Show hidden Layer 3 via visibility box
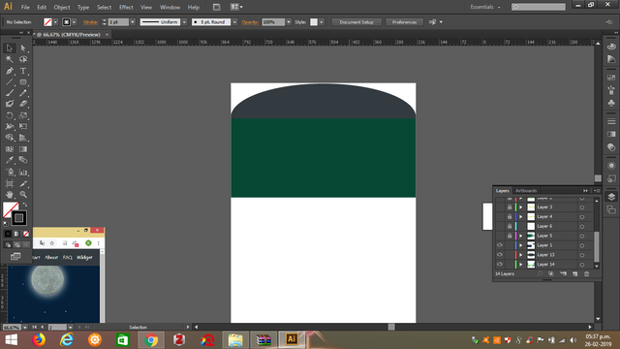The width and height of the screenshot is (620, 349). [x=500, y=207]
